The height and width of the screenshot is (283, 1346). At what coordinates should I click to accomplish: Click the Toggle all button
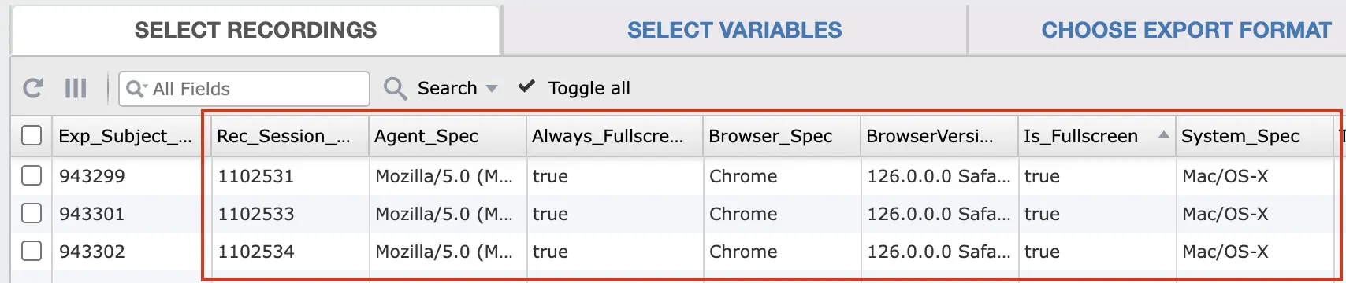tap(574, 88)
